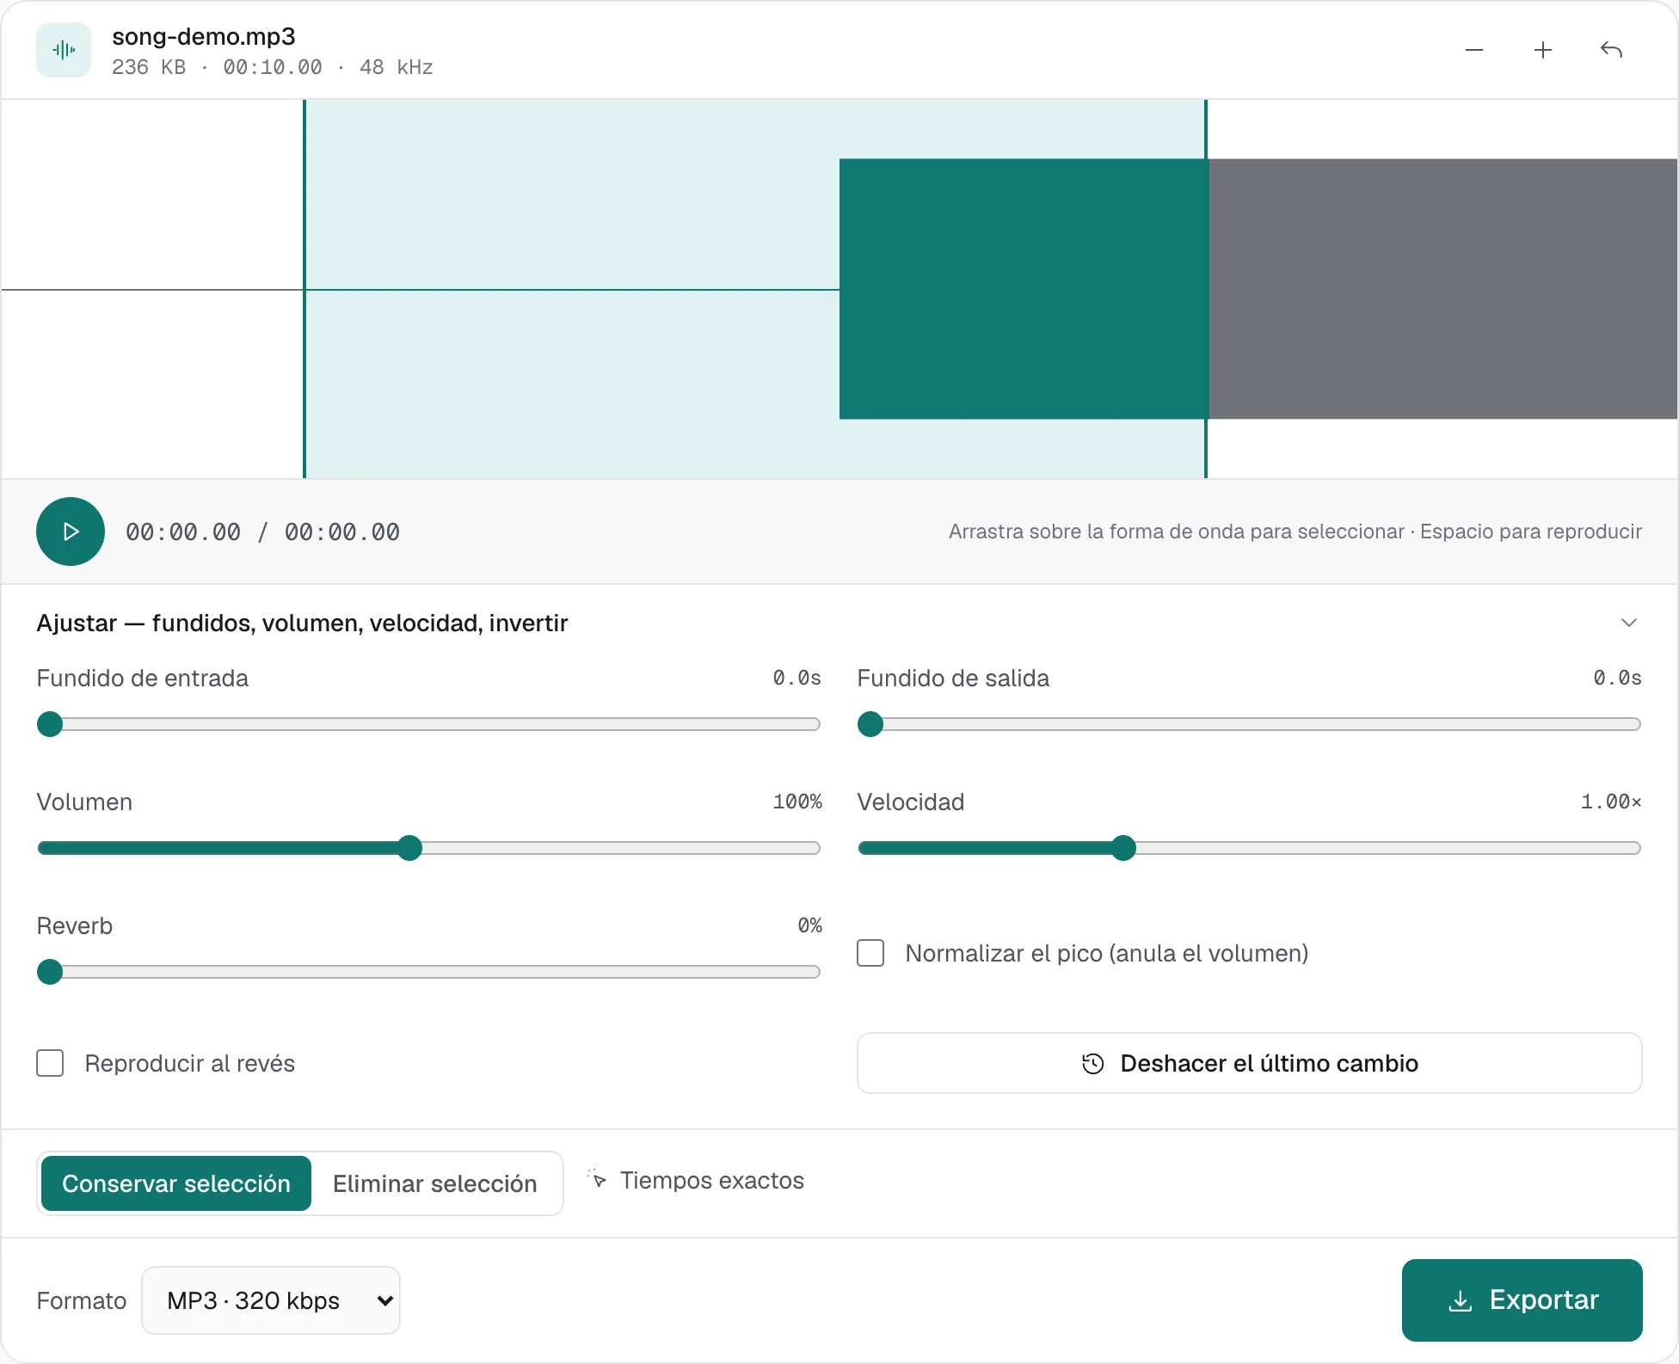1679x1364 pixels.
Task: Click the Reverb 0% value
Action: coord(809,925)
